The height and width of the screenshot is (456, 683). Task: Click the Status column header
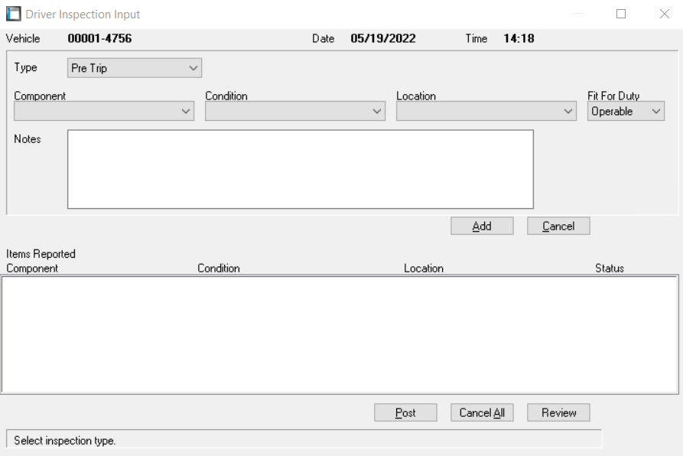610,269
